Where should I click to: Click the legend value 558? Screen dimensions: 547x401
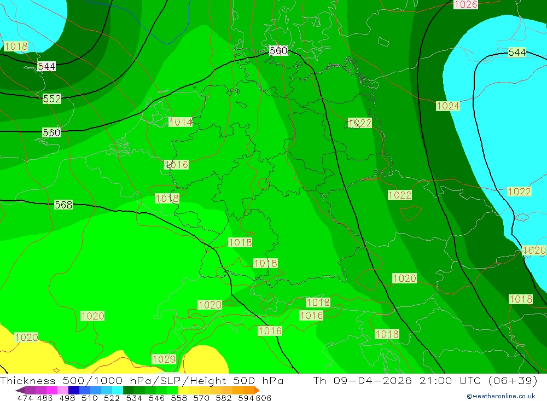pos(179,398)
